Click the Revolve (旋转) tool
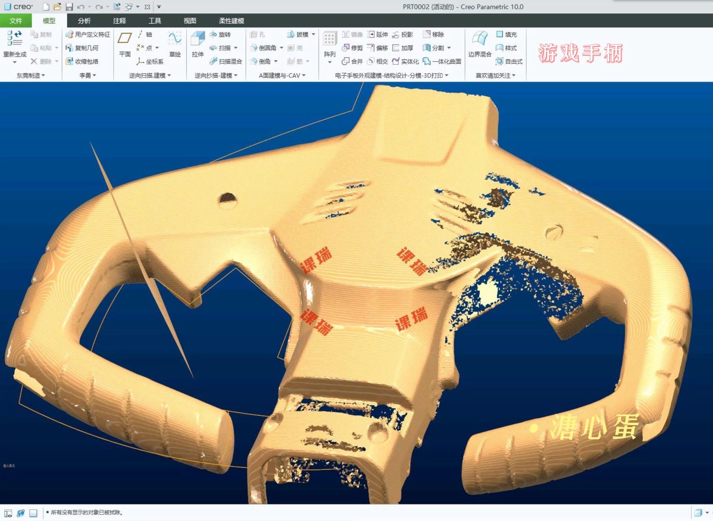This screenshot has height=521, width=713. click(220, 34)
